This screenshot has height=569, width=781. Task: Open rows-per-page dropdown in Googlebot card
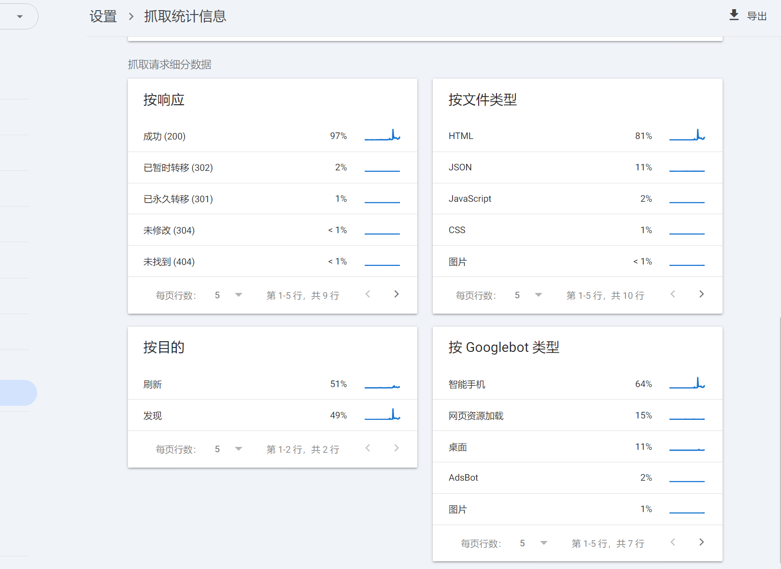point(534,543)
